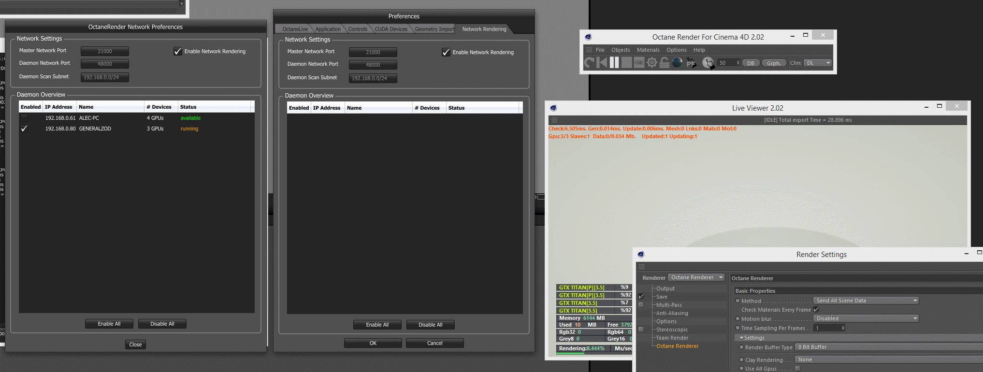Open the Chn channel dropdown set to DL

(818, 63)
